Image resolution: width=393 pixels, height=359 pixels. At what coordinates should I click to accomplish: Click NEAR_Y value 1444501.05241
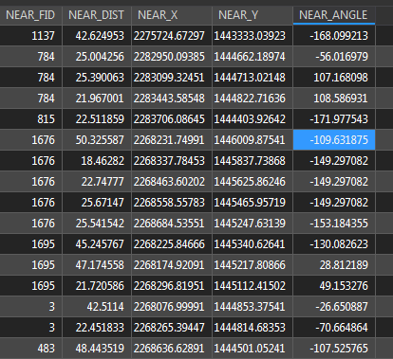pyautogui.click(x=252, y=349)
